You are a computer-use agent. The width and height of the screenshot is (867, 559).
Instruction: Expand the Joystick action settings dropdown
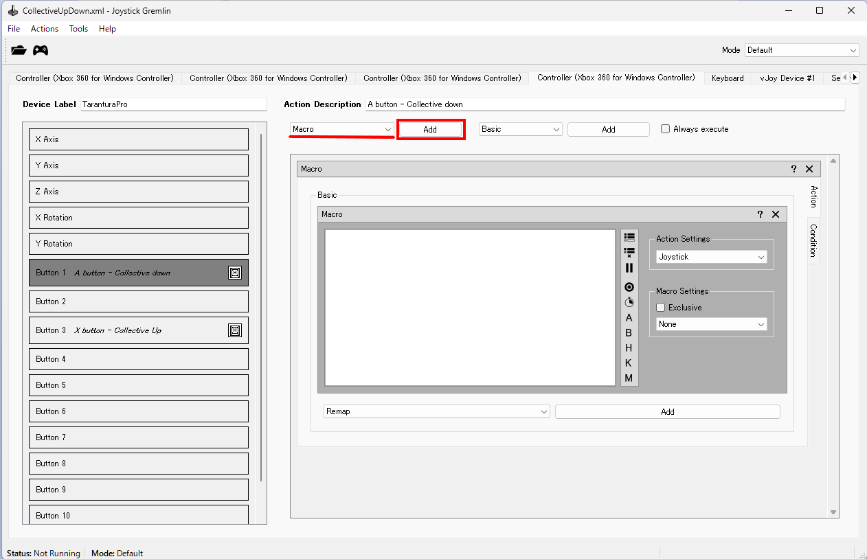pos(711,257)
